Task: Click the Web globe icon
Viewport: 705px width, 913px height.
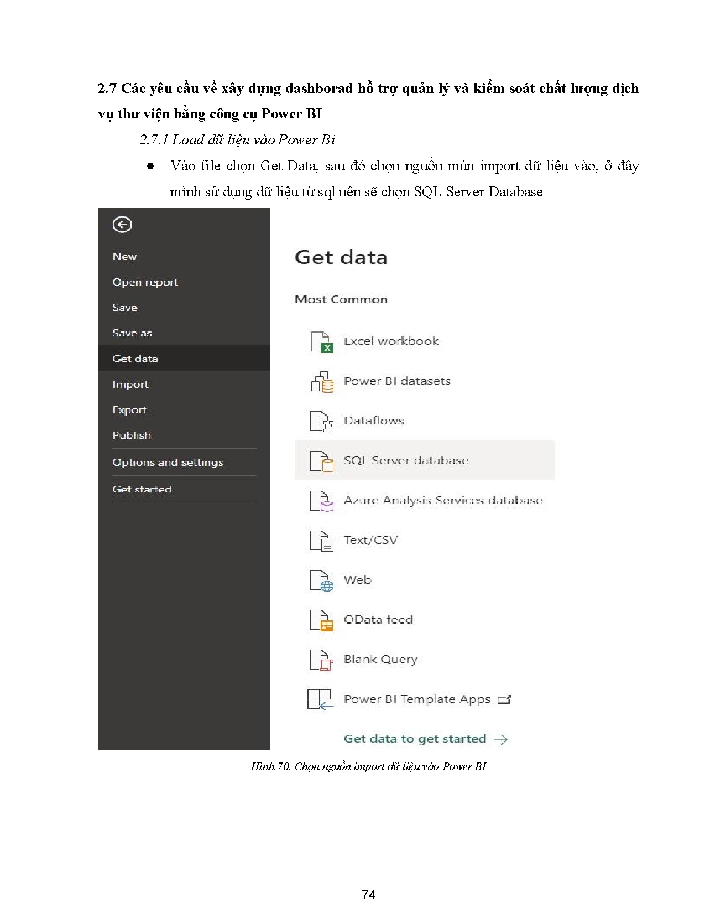Action: pos(321,580)
